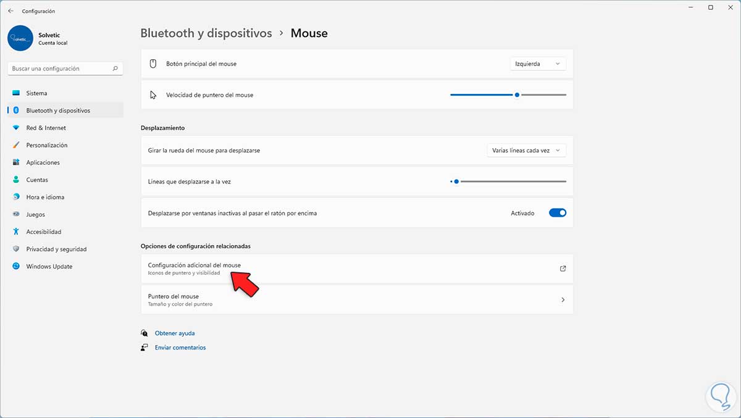
Task: Open the Izquierda primary button dropdown
Action: coord(538,64)
